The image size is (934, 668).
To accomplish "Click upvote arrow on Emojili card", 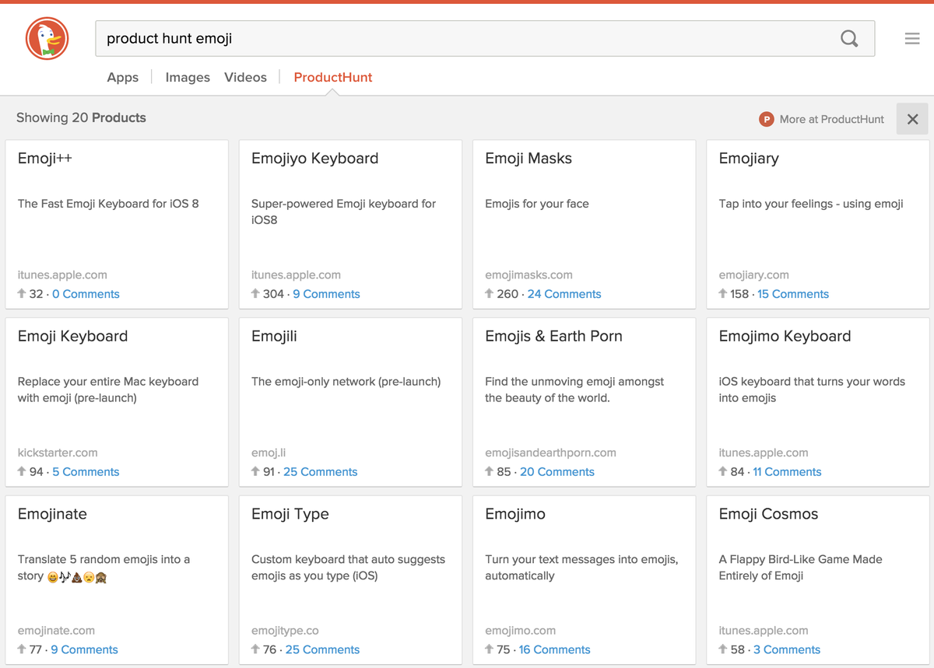I will pyautogui.click(x=255, y=472).
